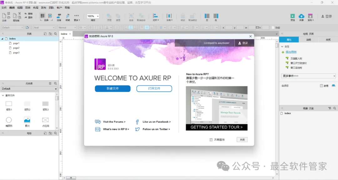Click the intersected selection mode icon

(43, 16)
